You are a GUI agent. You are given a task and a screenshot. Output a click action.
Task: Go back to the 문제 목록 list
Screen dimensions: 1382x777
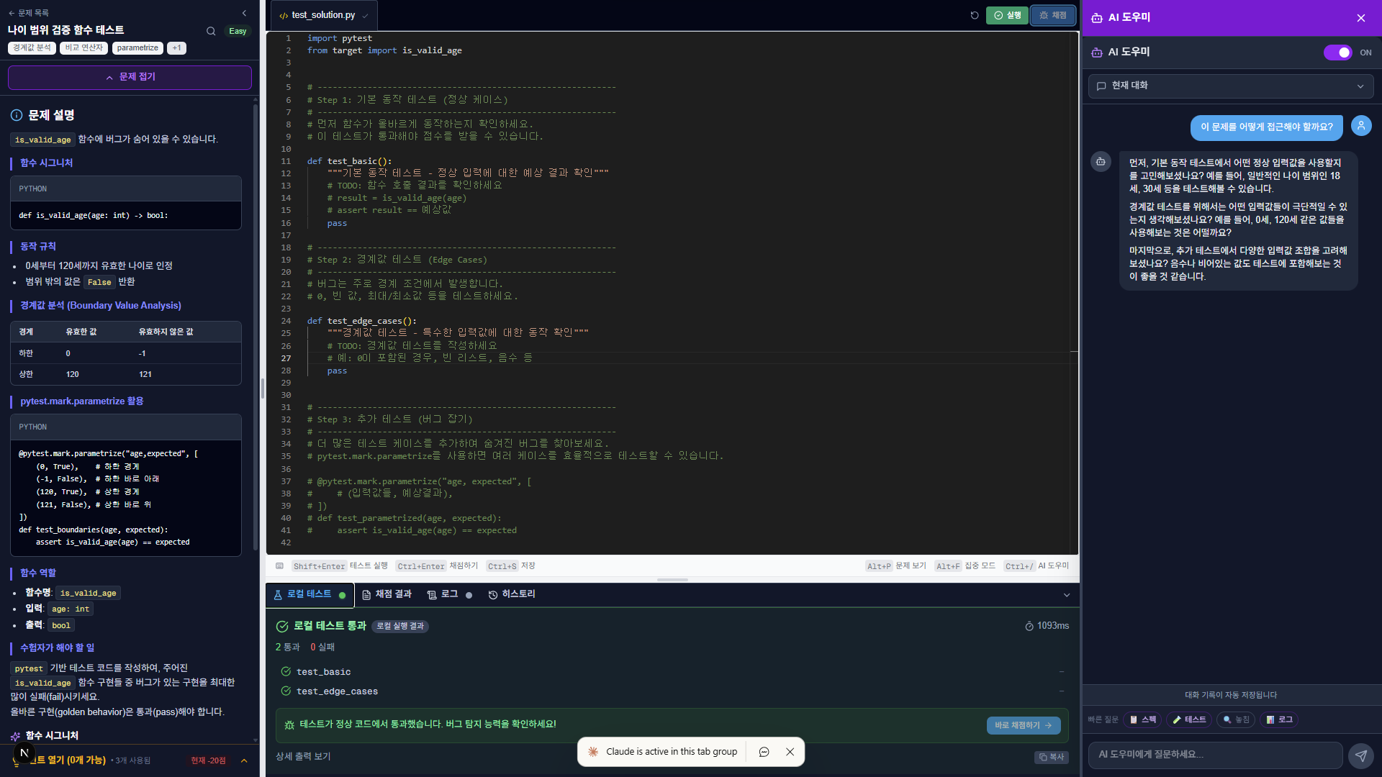click(29, 13)
